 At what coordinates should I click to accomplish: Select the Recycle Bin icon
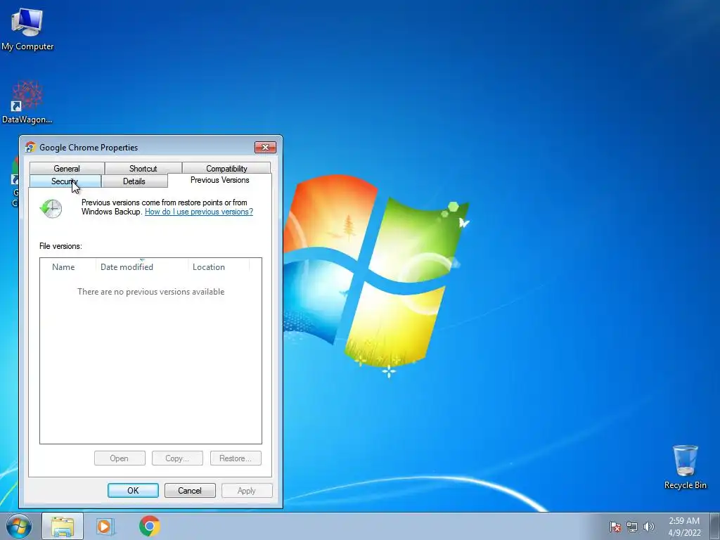[685, 467]
